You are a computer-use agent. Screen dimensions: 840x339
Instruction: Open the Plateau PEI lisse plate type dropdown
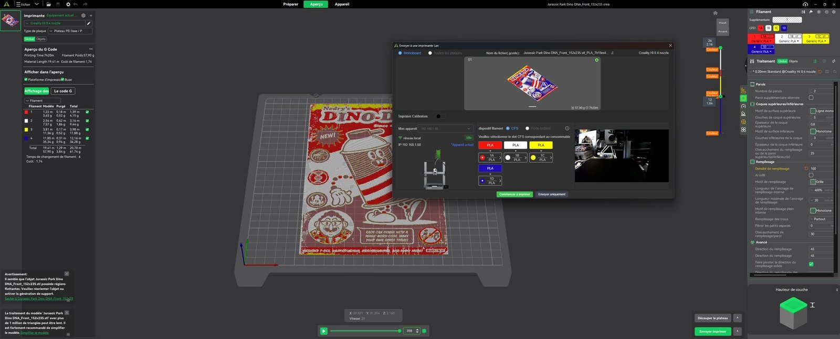70,31
